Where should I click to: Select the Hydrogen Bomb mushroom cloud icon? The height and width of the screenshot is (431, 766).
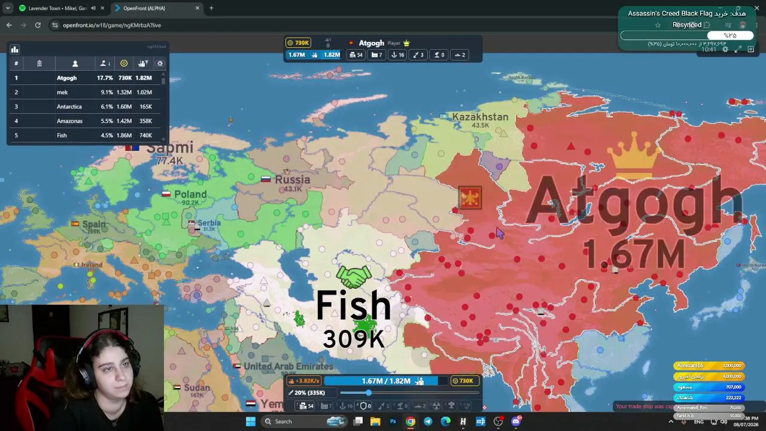pyautogui.click(x=452, y=406)
